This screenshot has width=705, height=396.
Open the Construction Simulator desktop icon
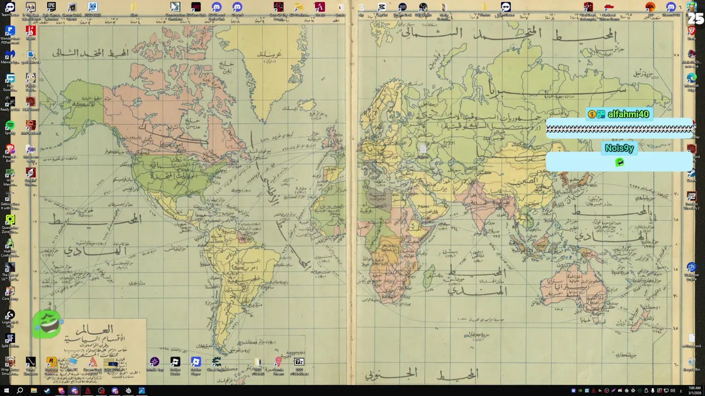pyautogui.click(x=175, y=9)
